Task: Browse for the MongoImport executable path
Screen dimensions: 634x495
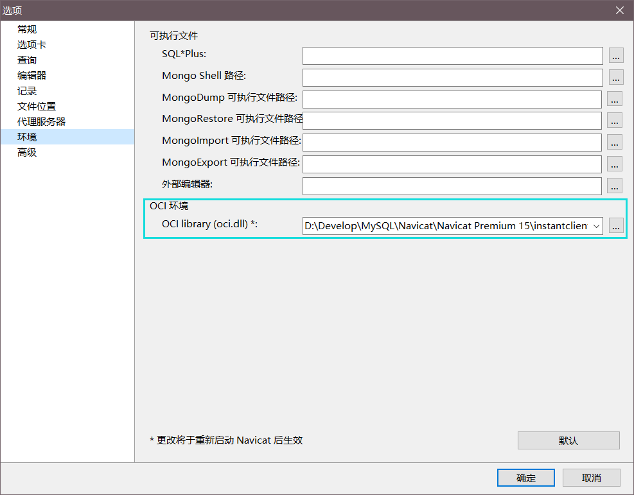Action: (x=615, y=142)
